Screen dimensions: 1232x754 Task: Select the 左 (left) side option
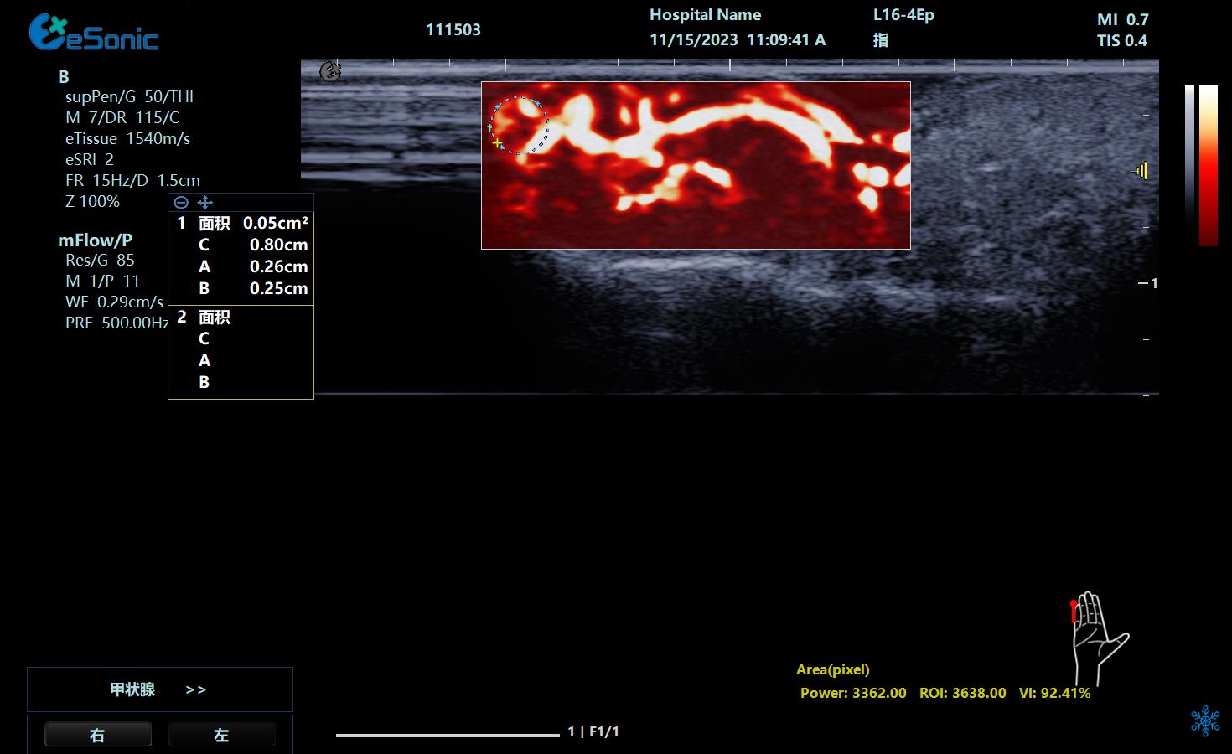(x=221, y=735)
